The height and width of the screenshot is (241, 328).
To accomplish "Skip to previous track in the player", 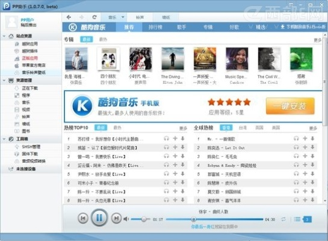I will pos(83,218).
